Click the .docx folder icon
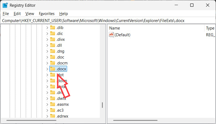Image resolution: width=216 pixels, height=124 pixels. (53, 69)
